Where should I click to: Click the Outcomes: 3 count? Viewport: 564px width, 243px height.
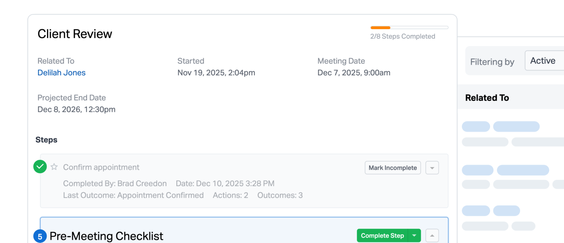pos(280,195)
